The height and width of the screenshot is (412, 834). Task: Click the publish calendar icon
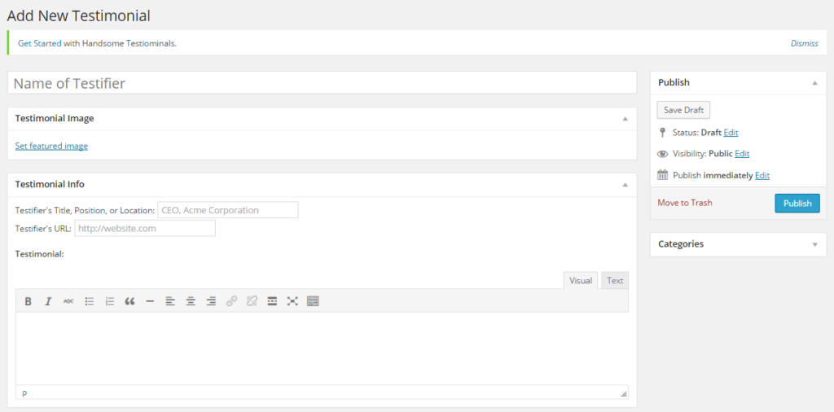coord(662,175)
